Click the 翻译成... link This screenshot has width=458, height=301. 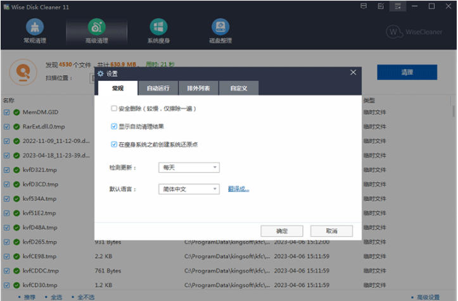(238, 189)
